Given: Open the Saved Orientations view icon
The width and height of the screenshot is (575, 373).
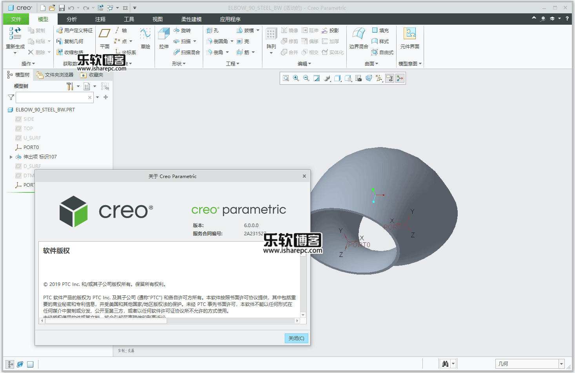Looking at the screenshot, I should click(348, 78).
